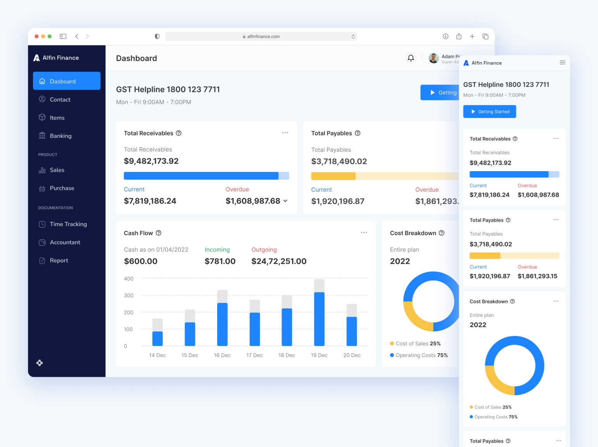The height and width of the screenshot is (447, 598).
Task: Open the Banking section
Action: coord(60,136)
